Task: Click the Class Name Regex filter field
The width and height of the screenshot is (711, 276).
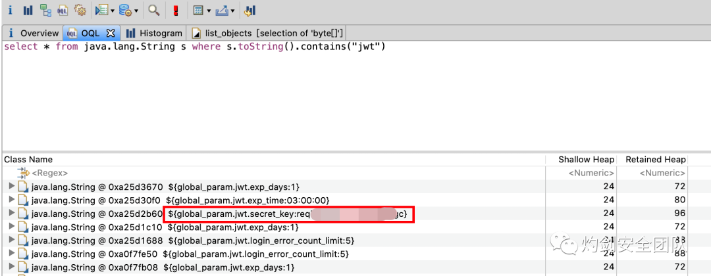Action: tap(50, 173)
